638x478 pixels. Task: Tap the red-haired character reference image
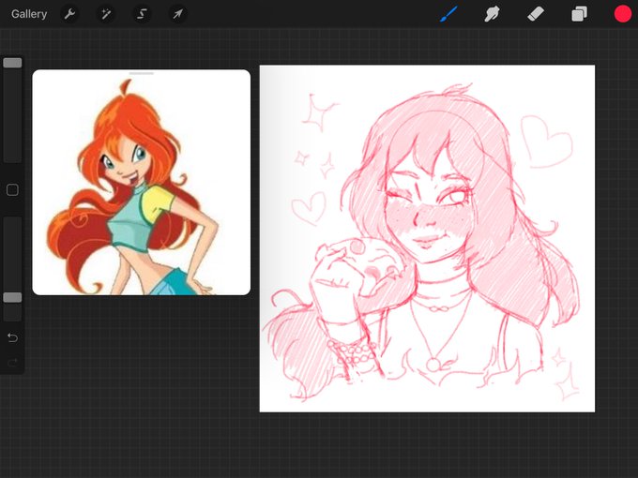tap(141, 182)
